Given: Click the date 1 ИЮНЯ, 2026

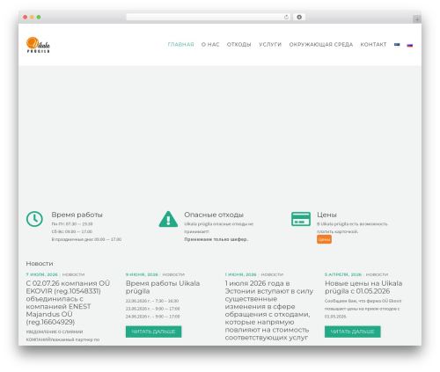Looking at the screenshot, I should click(240, 274).
